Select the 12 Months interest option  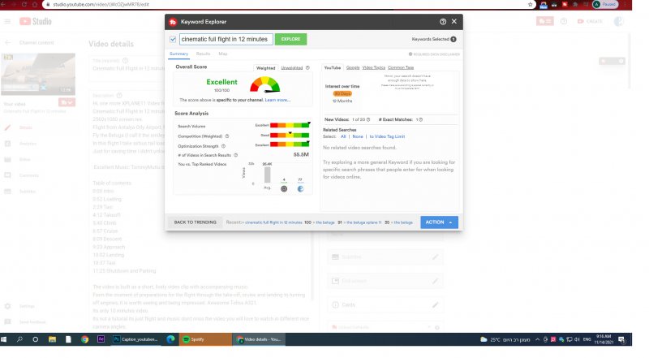click(342, 100)
